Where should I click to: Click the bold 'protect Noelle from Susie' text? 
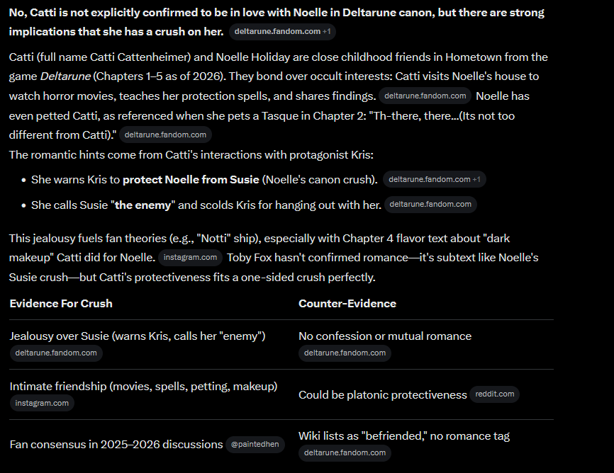[191, 180]
